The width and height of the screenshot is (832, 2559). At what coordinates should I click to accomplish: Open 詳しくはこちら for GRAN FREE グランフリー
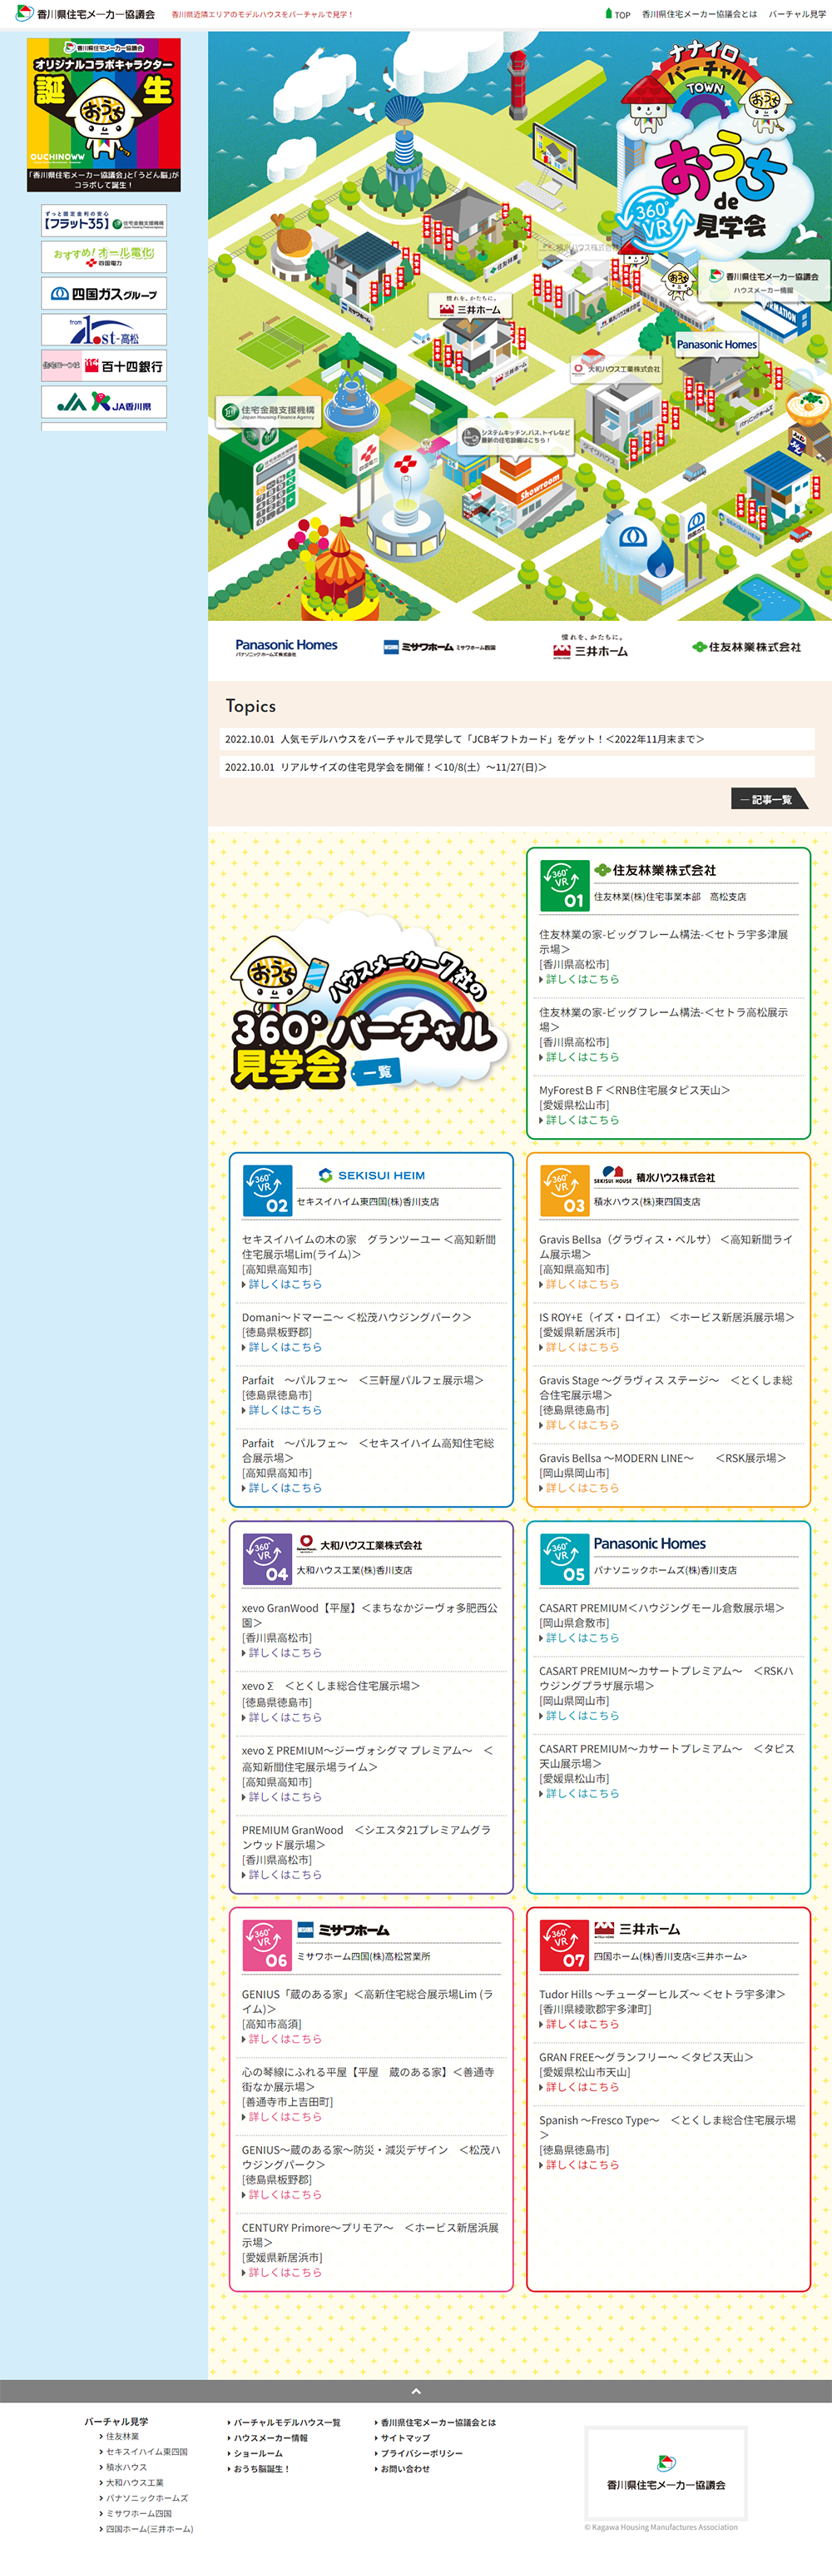pos(582,2087)
